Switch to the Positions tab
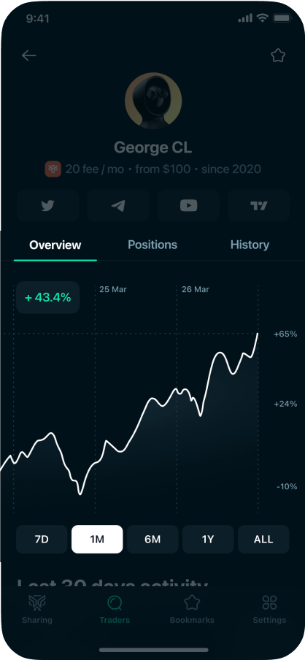 152,245
